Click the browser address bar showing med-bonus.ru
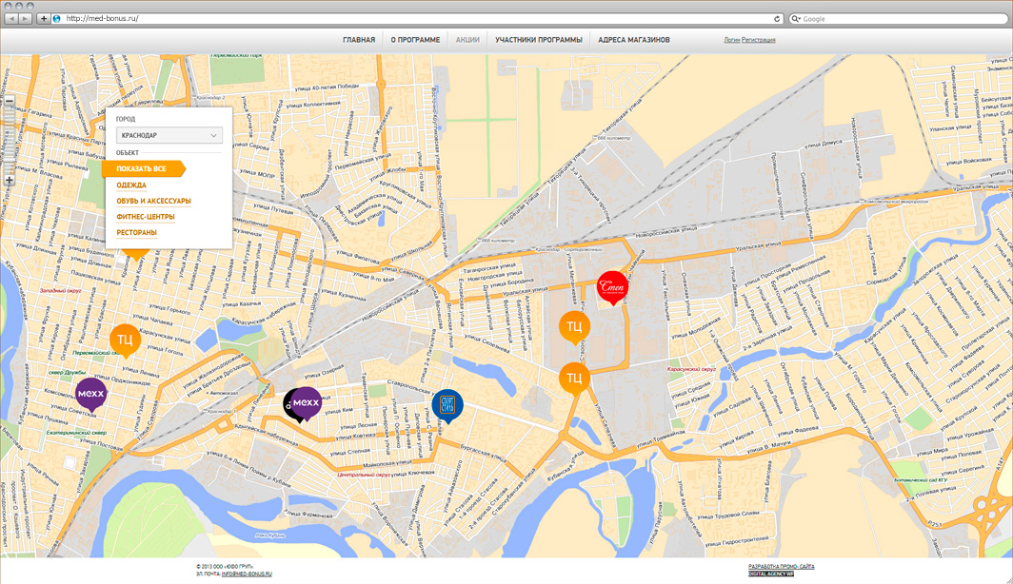 click(417, 19)
